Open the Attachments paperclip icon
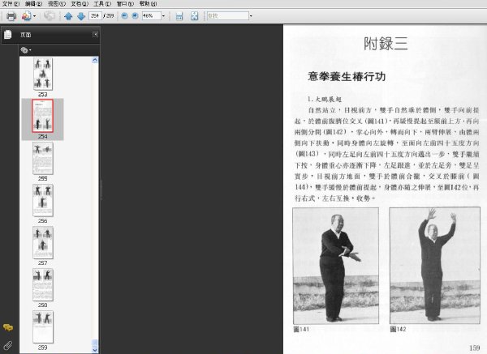The height and width of the screenshot is (354, 487). pyautogui.click(x=8, y=345)
